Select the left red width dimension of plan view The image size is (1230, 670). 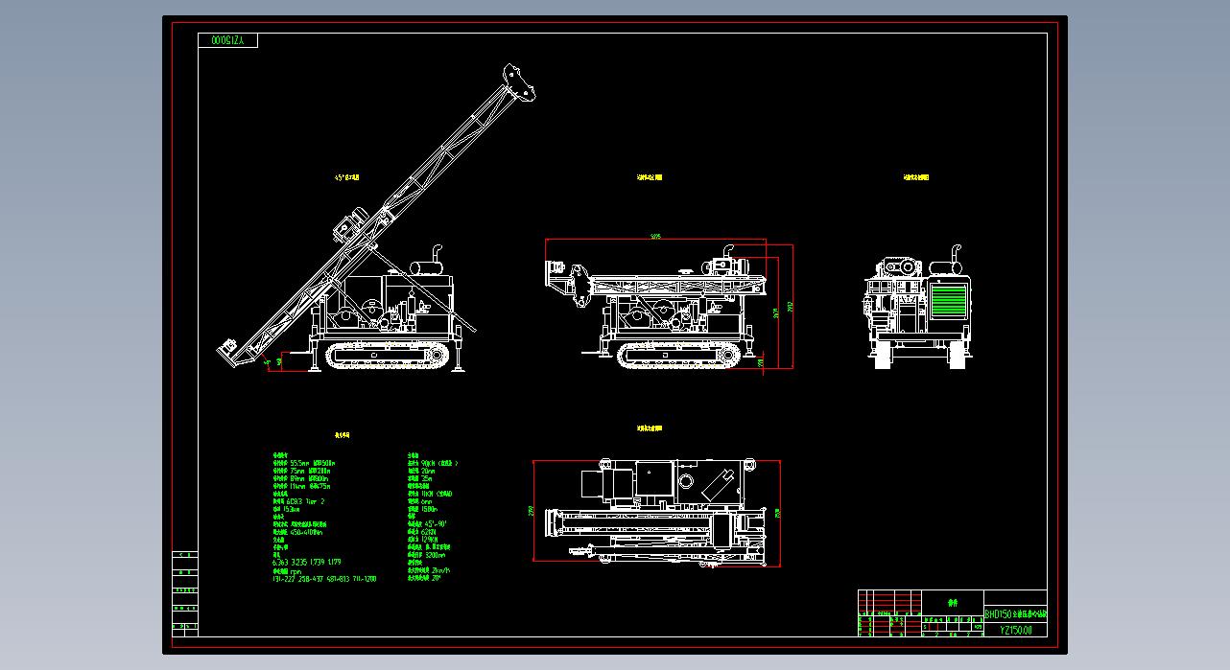pos(533,511)
